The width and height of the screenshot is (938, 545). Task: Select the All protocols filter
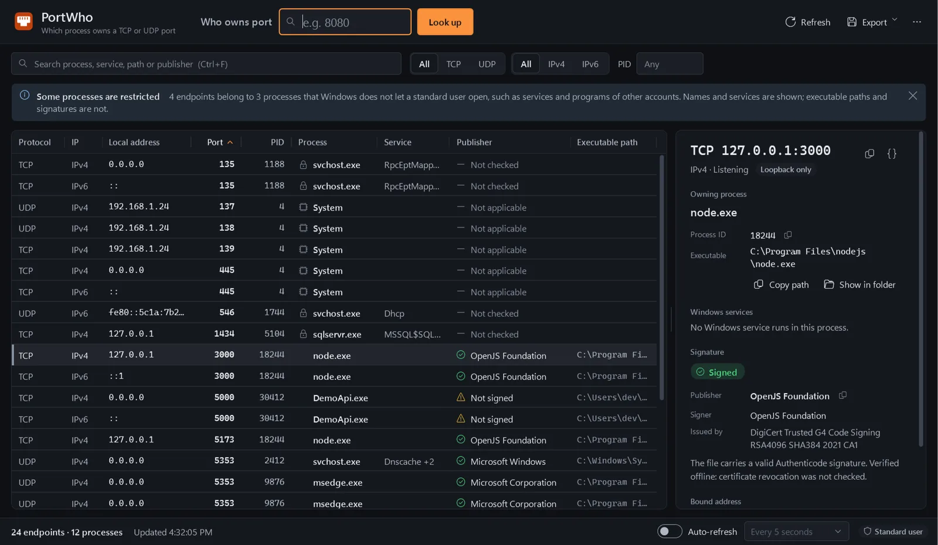tap(424, 64)
